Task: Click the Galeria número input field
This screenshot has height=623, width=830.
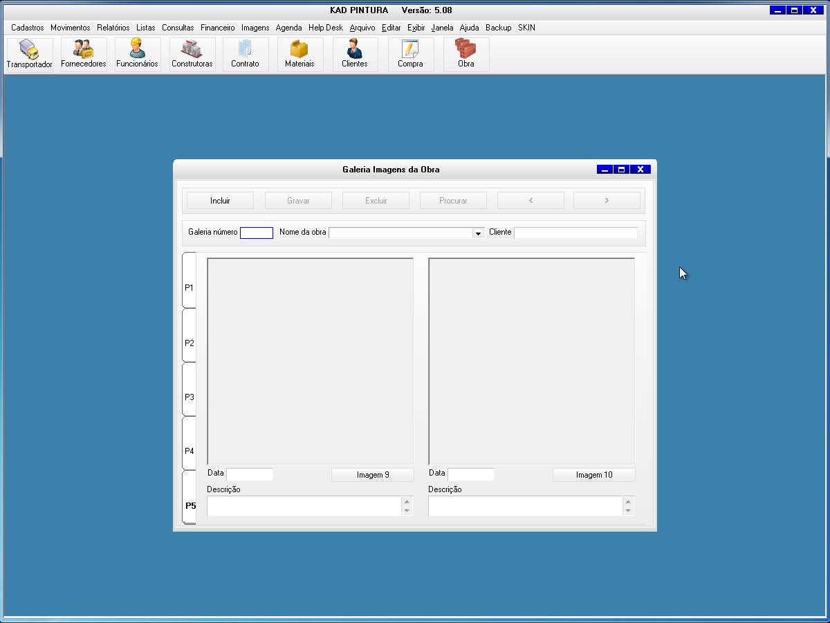Action: pos(257,233)
